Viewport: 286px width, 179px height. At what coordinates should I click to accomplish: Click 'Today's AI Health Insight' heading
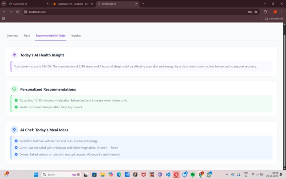pos(42,55)
